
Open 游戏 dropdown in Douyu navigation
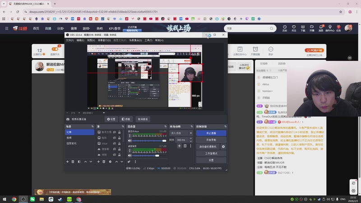[x=86, y=28]
